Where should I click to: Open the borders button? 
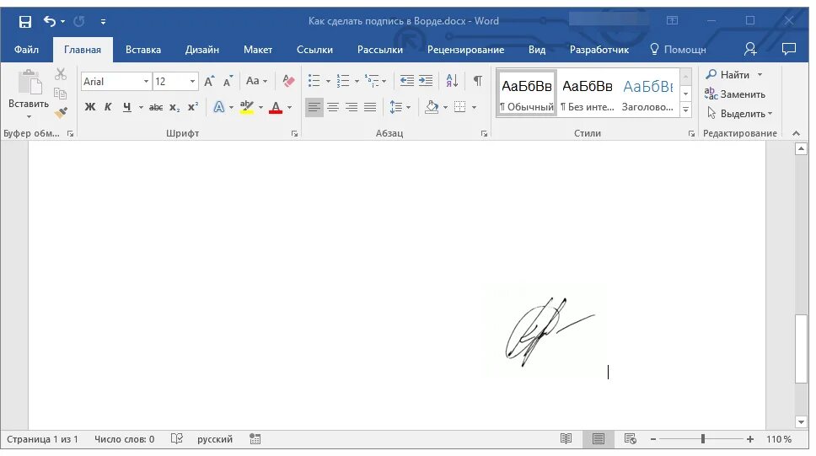[x=460, y=107]
